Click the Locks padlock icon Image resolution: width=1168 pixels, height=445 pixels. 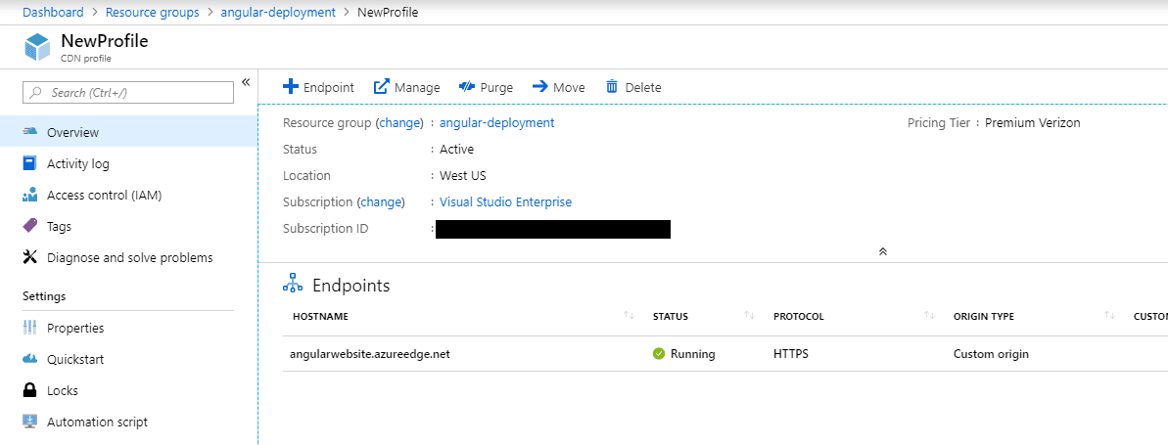[29, 390]
